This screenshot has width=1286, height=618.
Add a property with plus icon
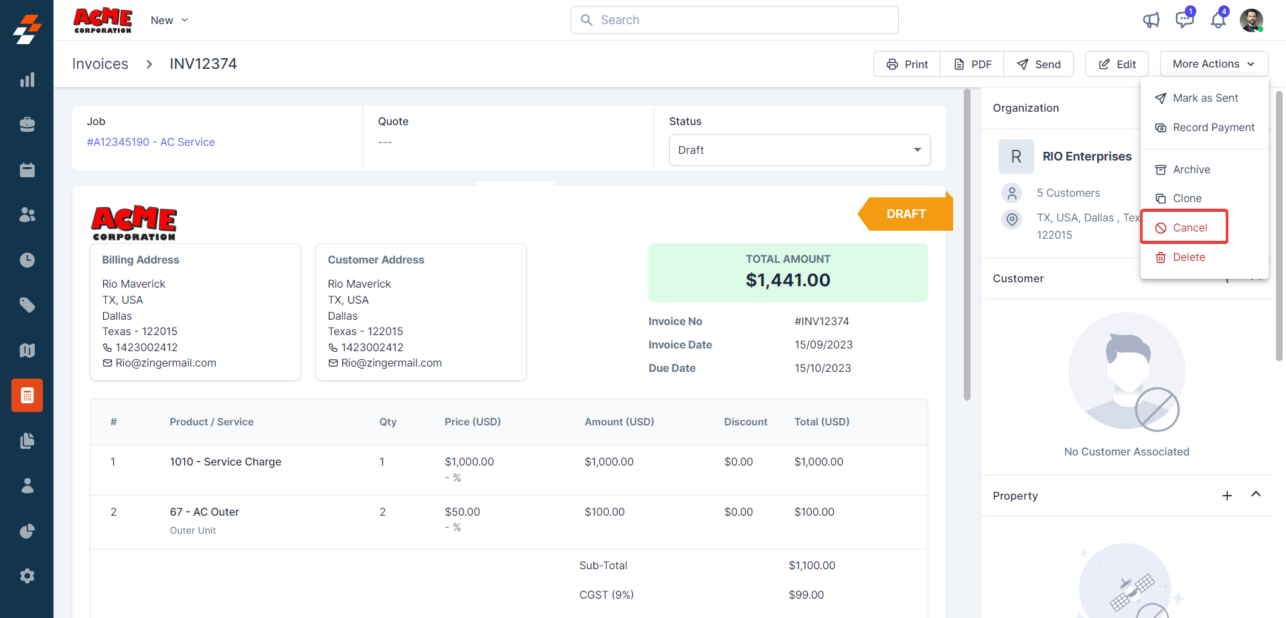click(1226, 496)
